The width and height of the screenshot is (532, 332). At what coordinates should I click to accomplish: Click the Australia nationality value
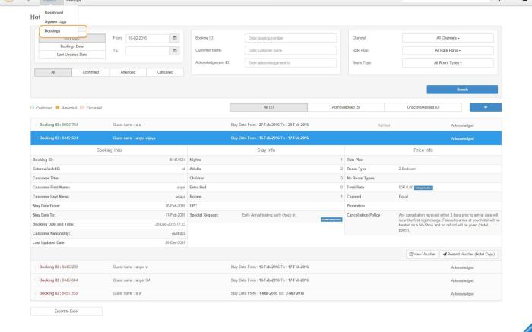point(179,234)
